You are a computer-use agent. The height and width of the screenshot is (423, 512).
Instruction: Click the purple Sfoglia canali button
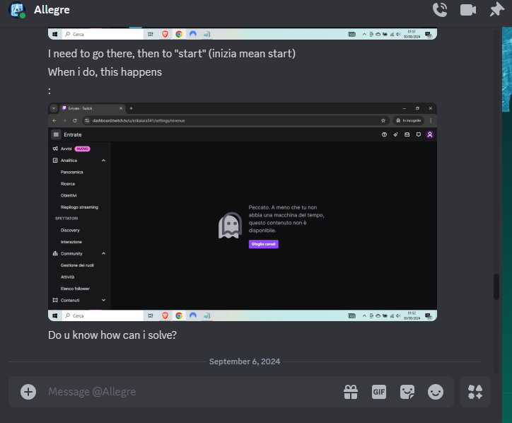pos(264,244)
